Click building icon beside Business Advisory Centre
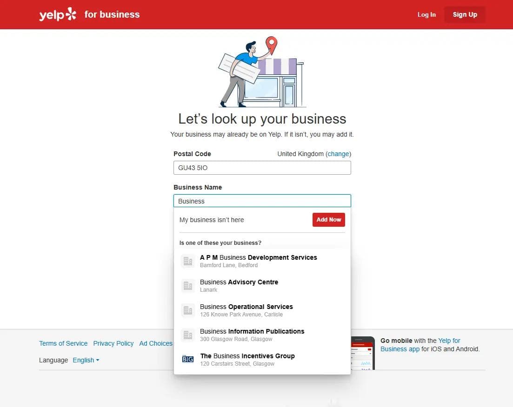Screen dimensions: 513x407 pos(188,286)
